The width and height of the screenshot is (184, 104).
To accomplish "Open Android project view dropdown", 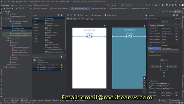I will (8, 8).
